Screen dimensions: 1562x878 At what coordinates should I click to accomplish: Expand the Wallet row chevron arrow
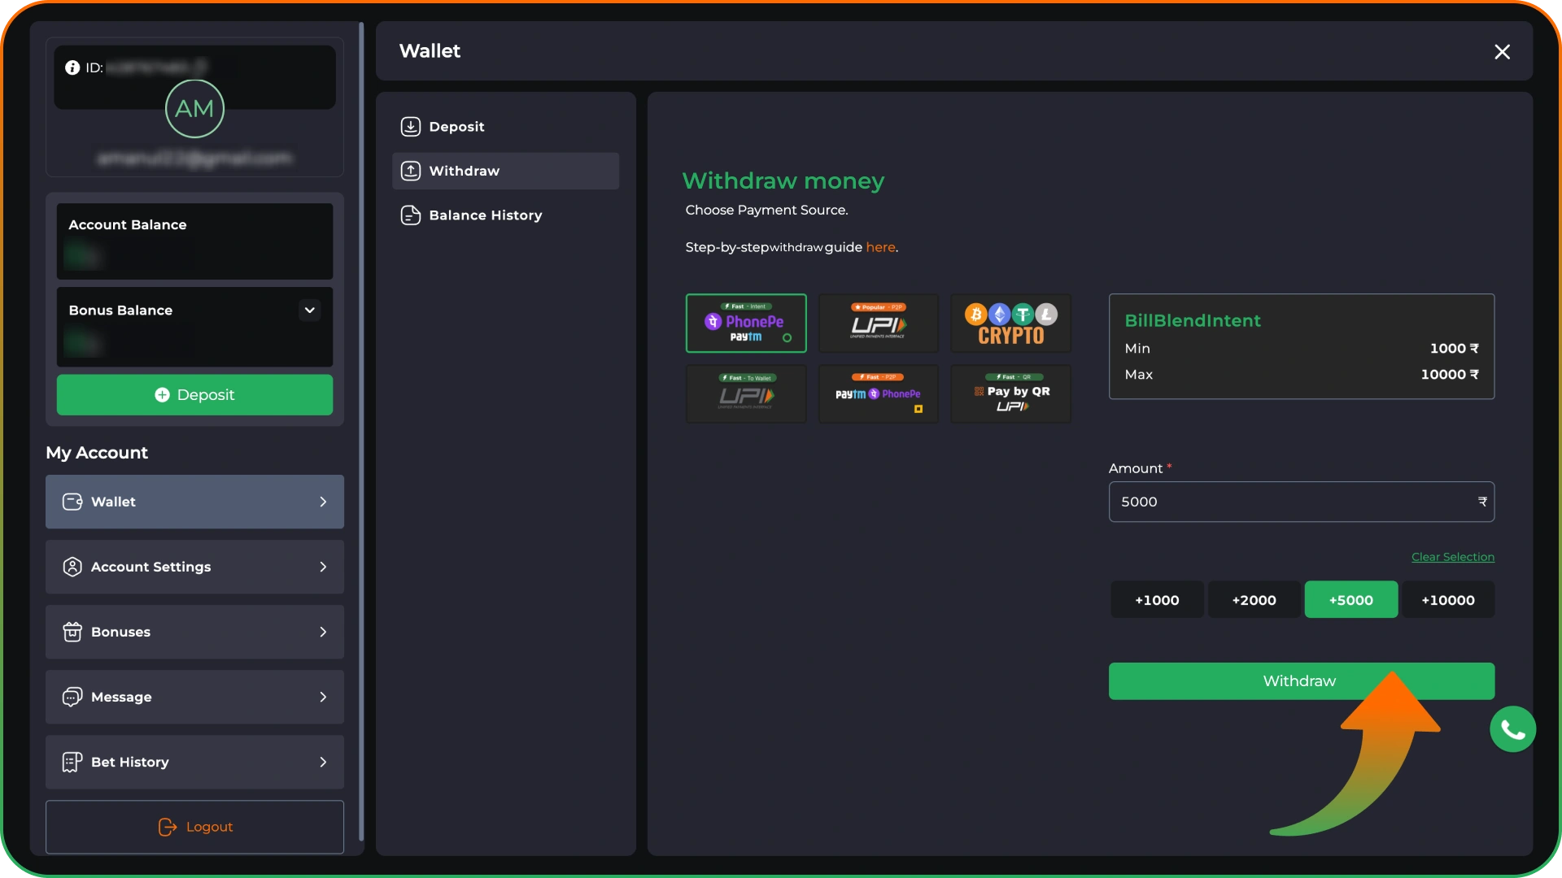(x=323, y=502)
